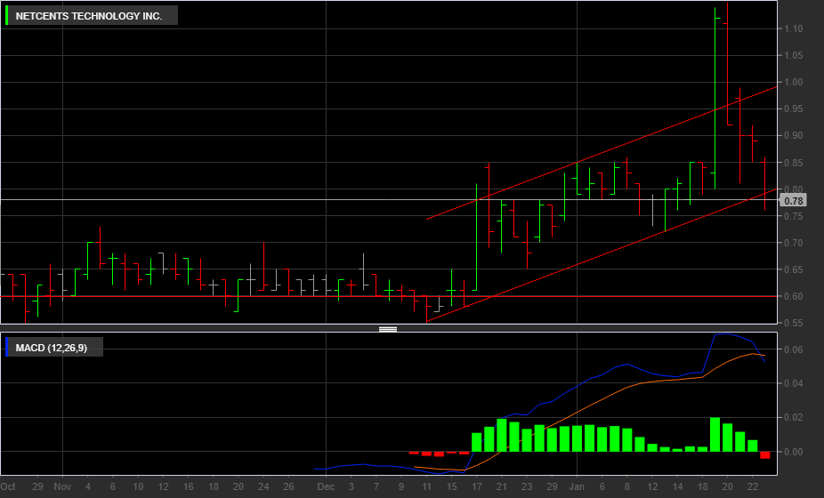This screenshot has height=498, width=824.
Task: Click date label 21 on time axis
Action: pos(502,487)
